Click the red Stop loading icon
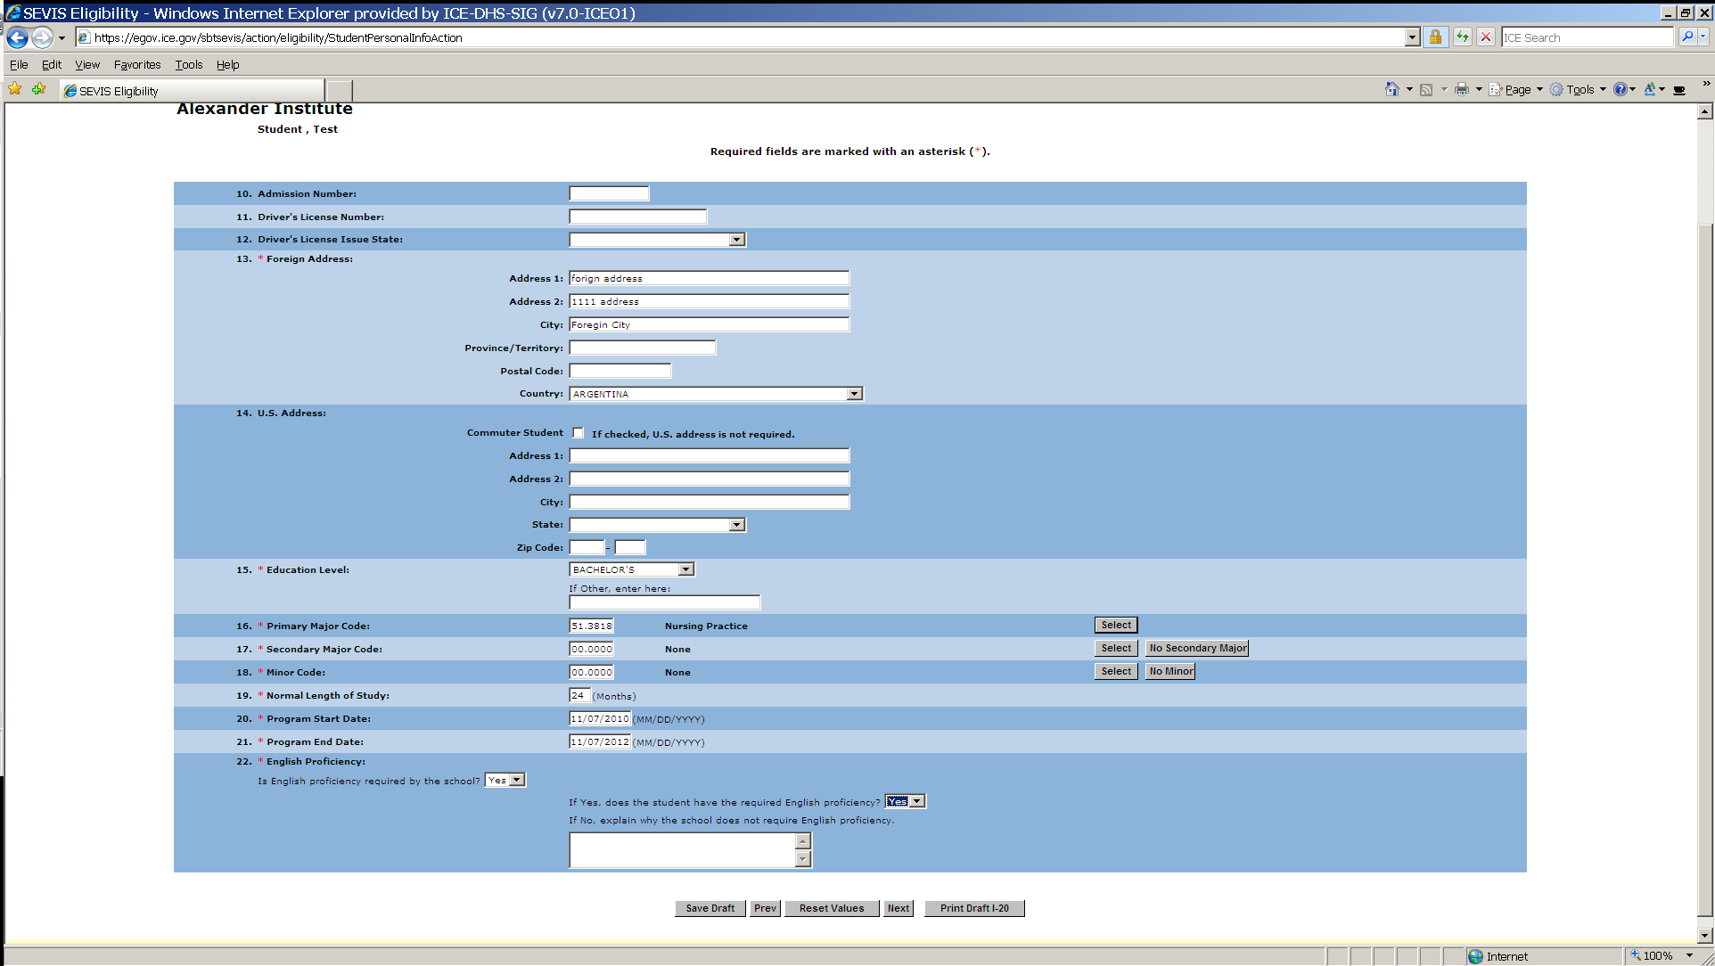The height and width of the screenshot is (966, 1715). pos(1486,37)
